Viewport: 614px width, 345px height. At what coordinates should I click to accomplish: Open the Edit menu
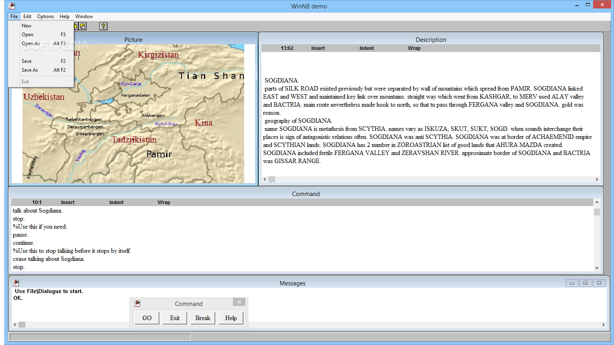tap(27, 17)
